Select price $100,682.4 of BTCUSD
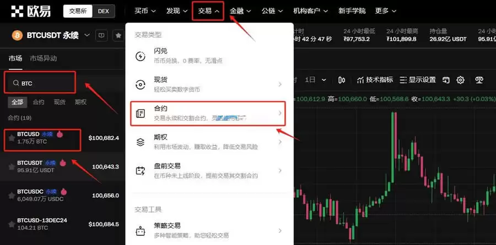496x245 pixels. click(104, 138)
